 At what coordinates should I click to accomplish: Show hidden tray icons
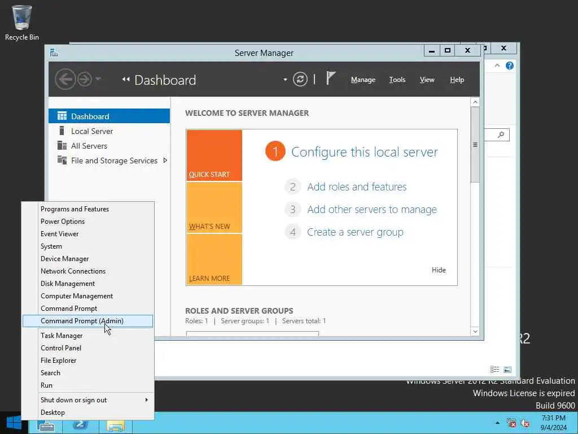pos(498,423)
